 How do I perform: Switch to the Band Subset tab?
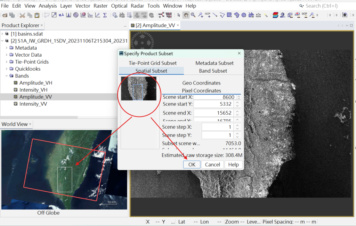tap(213, 71)
